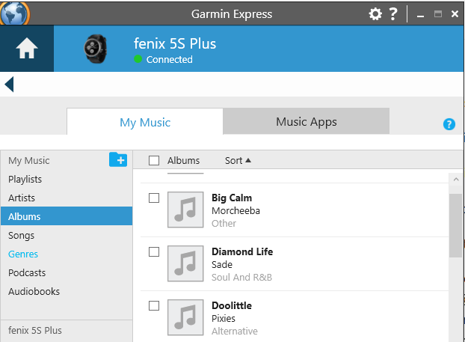The height and width of the screenshot is (342, 465).
Task: Switch to the Music Apps tab
Action: 307,122
